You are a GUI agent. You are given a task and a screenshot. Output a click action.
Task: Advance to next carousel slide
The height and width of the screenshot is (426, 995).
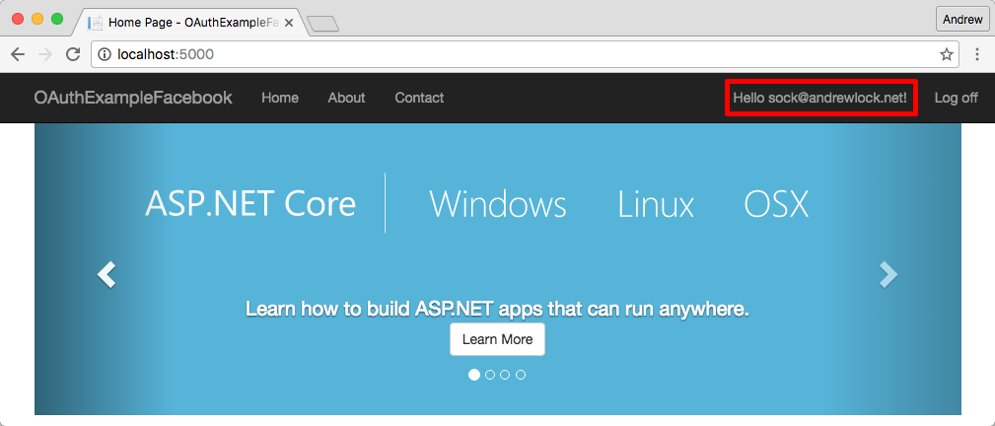pyautogui.click(x=888, y=274)
